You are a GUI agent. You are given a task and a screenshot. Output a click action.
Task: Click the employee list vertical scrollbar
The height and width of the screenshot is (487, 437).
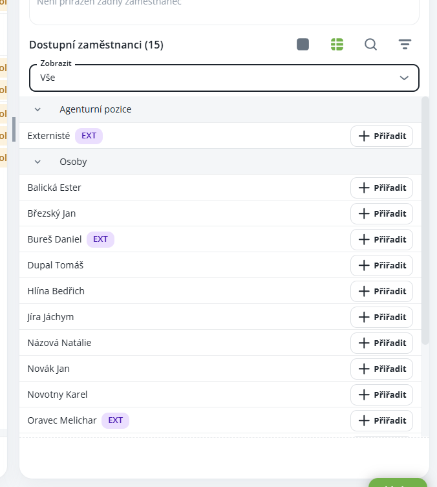coord(425,220)
